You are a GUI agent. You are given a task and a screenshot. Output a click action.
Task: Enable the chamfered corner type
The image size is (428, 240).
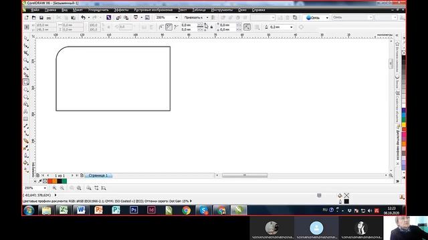[x=177, y=27]
